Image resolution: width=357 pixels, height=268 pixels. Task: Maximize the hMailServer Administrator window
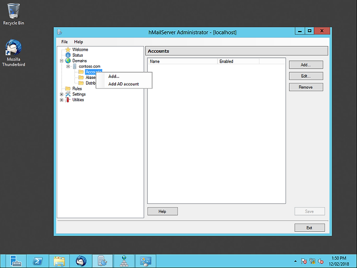pyautogui.click(x=309, y=31)
